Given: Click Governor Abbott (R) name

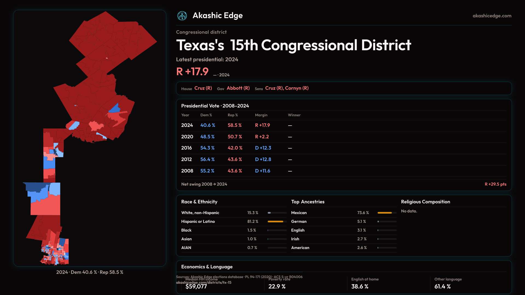Looking at the screenshot, I should coord(238,88).
